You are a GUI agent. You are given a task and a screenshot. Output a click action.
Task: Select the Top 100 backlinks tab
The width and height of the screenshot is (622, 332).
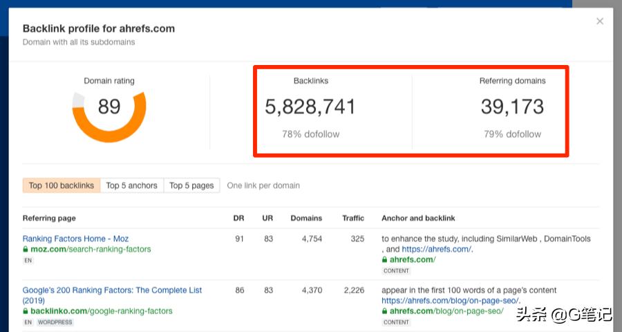(62, 185)
